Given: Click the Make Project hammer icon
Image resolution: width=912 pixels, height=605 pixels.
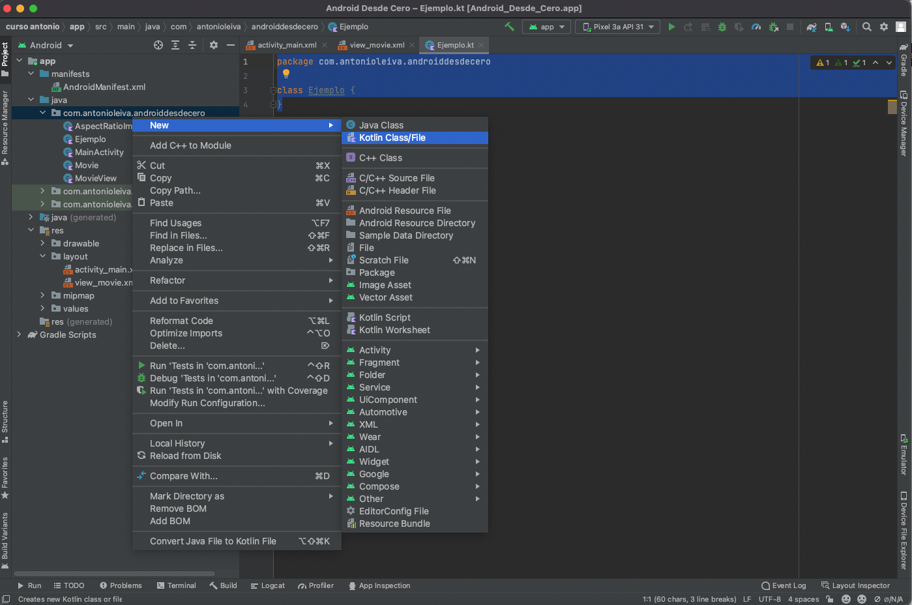Looking at the screenshot, I should [510, 27].
